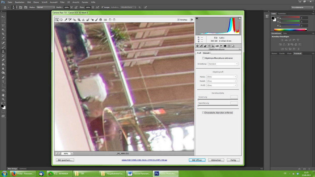This screenshot has height=177, width=315.
Task: Open Adobe RGB workflow options link
Action: (144, 160)
